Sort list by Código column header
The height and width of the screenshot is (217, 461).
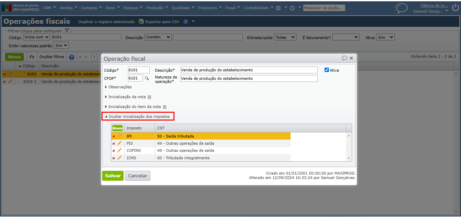coord(27,66)
